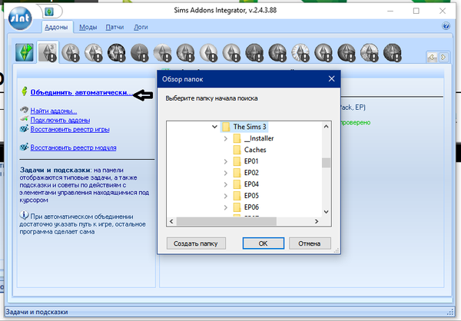Switch to the Аддоны tab
The height and width of the screenshot is (321, 461).
[56, 28]
